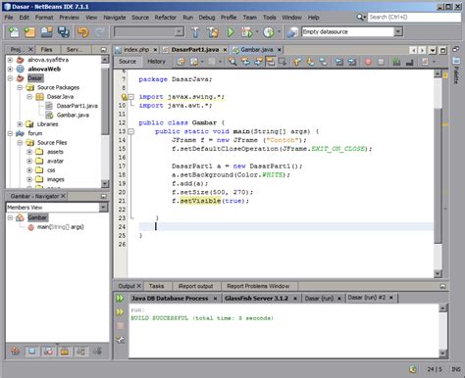Click the Palette icon on right sidebar
This screenshot has width=465, height=378.
[x=456, y=61]
